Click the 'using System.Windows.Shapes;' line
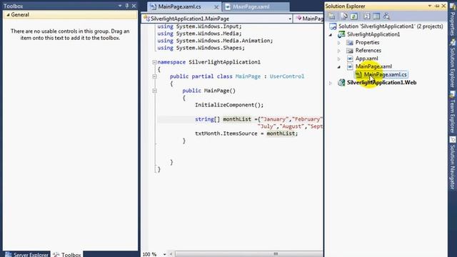The image size is (457, 257). [201, 48]
